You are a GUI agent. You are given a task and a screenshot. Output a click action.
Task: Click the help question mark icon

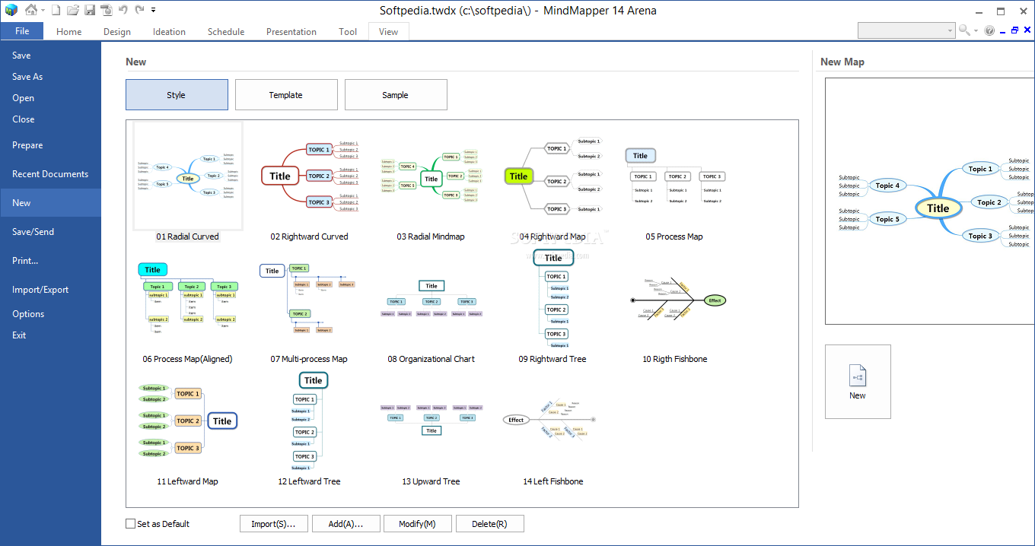coord(989,30)
